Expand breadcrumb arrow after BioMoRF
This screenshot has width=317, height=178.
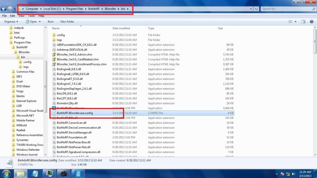102,9
